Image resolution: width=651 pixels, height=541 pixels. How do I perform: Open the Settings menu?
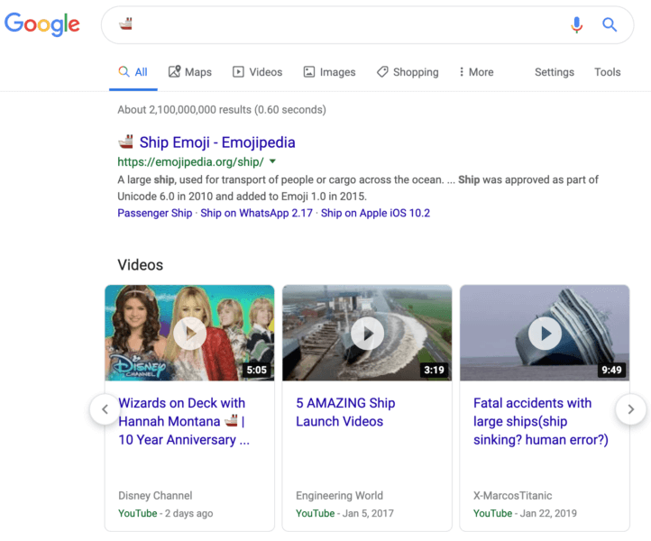coord(554,72)
